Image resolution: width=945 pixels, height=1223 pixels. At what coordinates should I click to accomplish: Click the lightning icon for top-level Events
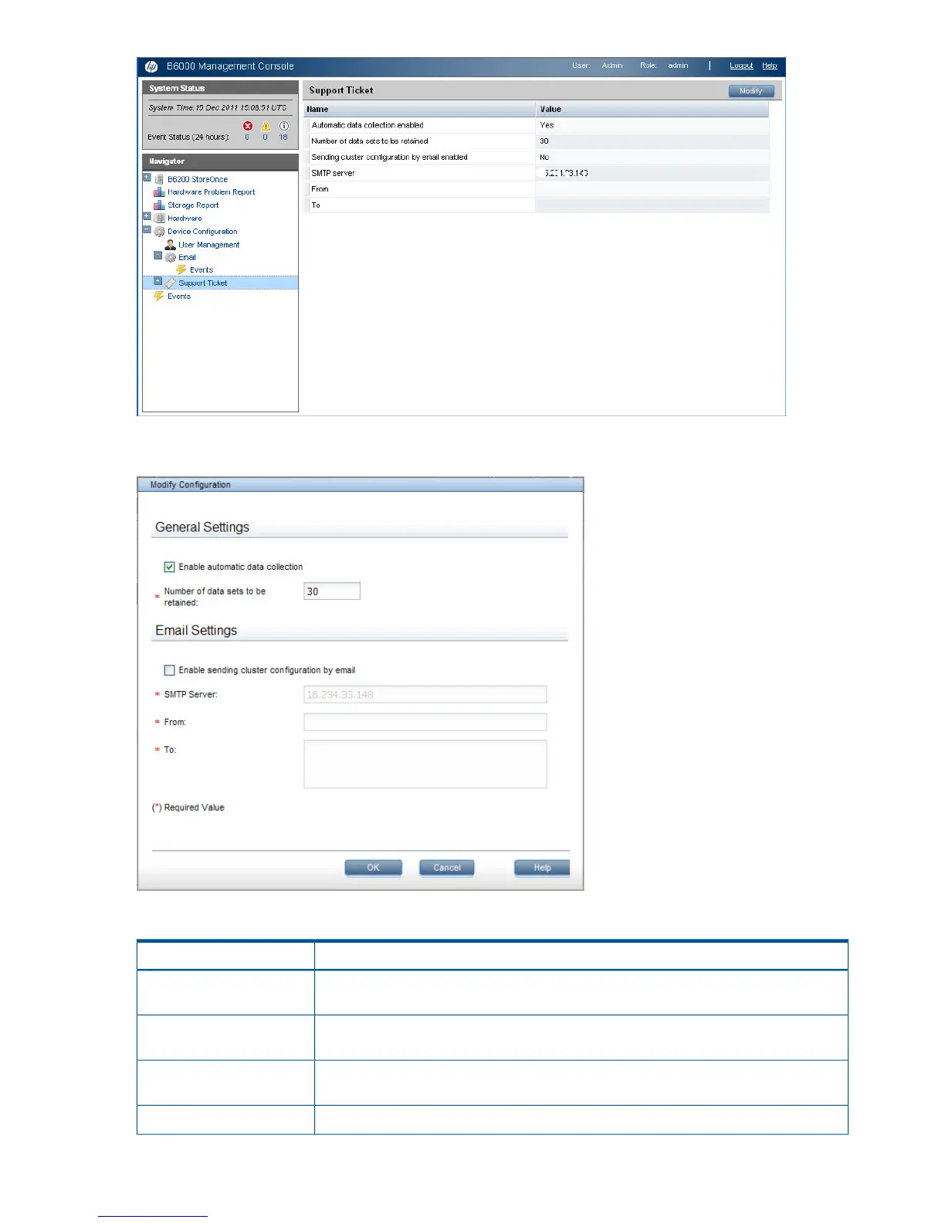[159, 296]
